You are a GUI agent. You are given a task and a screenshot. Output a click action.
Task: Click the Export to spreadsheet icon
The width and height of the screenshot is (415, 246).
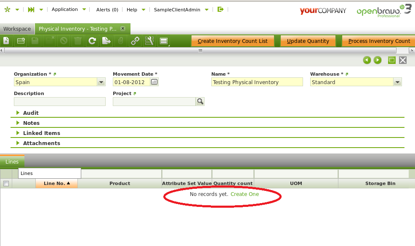[106, 41]
